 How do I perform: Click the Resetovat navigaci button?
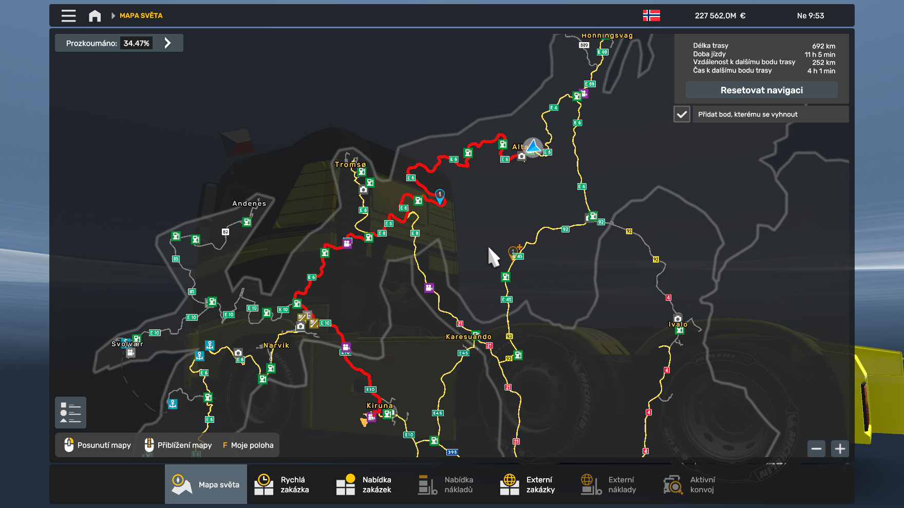coord(761,89)
